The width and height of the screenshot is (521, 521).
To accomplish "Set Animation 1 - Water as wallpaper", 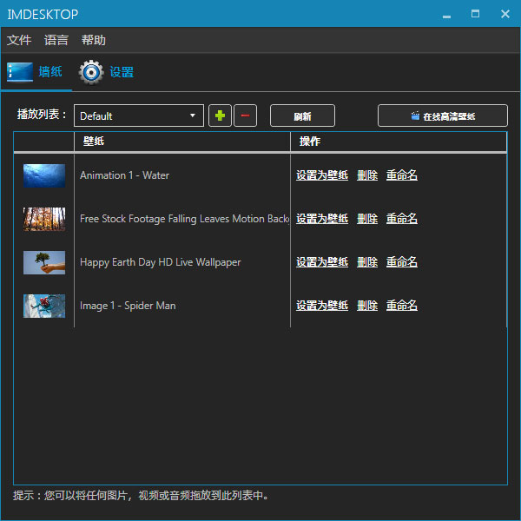I will pyautogui.click(x=322, y=175).
